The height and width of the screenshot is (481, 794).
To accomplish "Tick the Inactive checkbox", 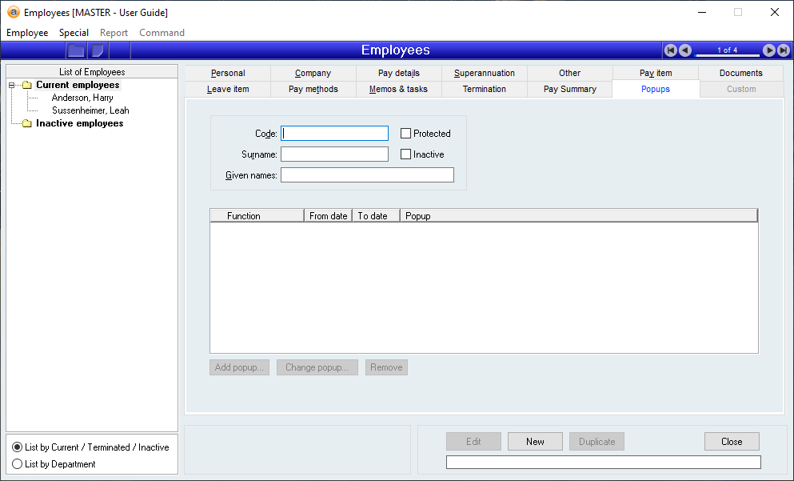I will click(x=406, y=154).
